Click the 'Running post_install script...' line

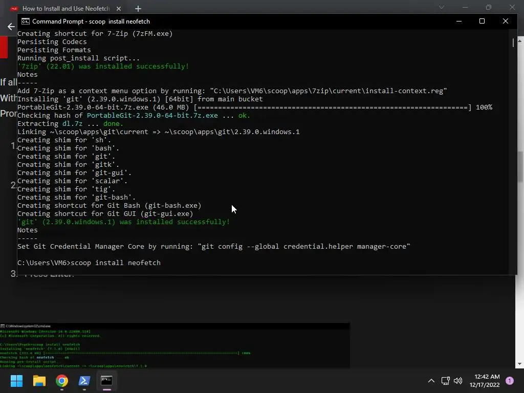(78, 58)
